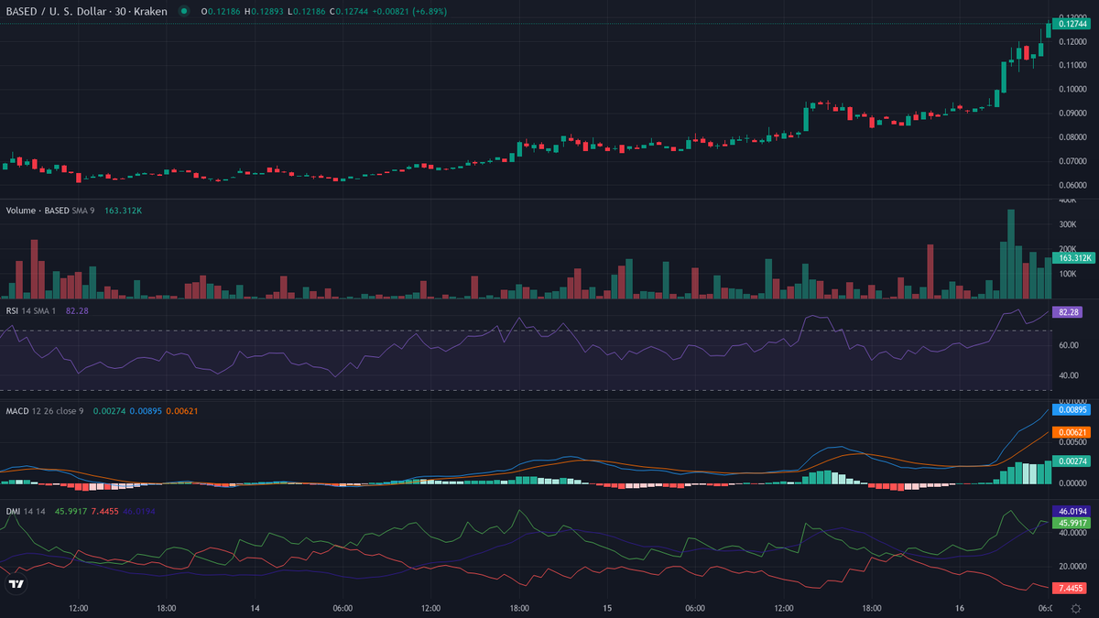Viewport: 1099px width, 618px height.
Task: Click date label 16 on time axis
Action: click(960, 608)
